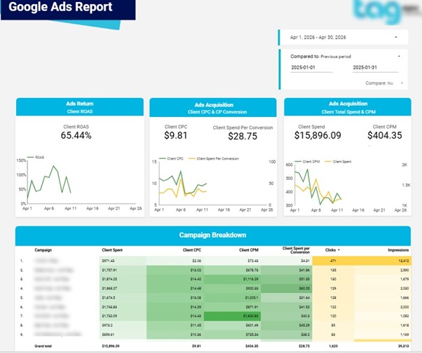Select the 39,313 Impressions grand total
The height and width of the screenshot is (353, 422).
coord(404,346)
